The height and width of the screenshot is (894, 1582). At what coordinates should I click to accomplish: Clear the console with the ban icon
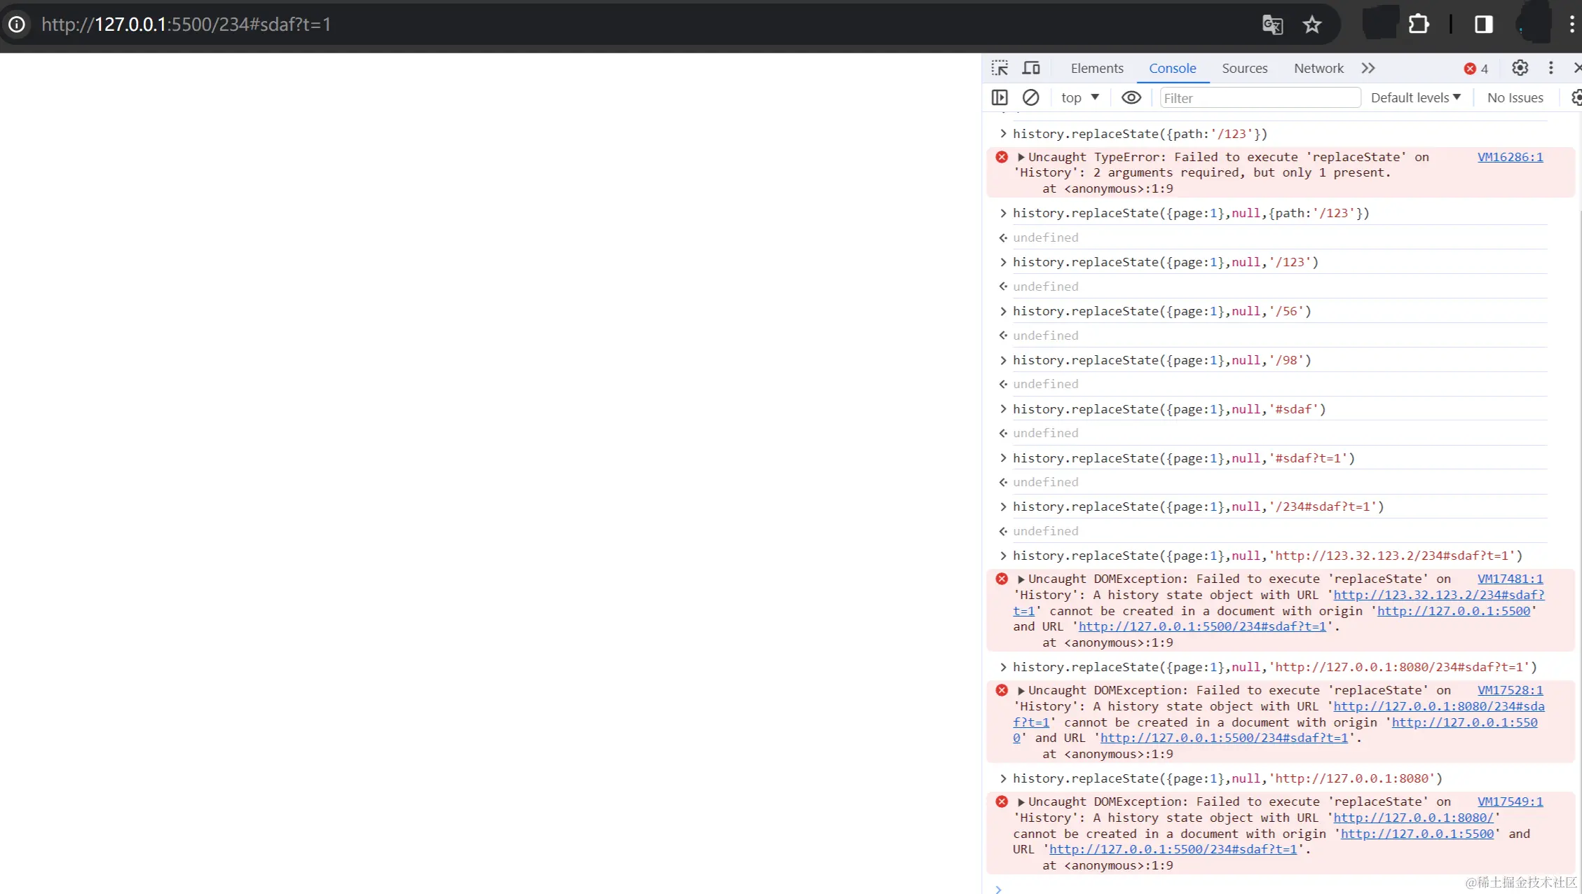point(1030,97)
